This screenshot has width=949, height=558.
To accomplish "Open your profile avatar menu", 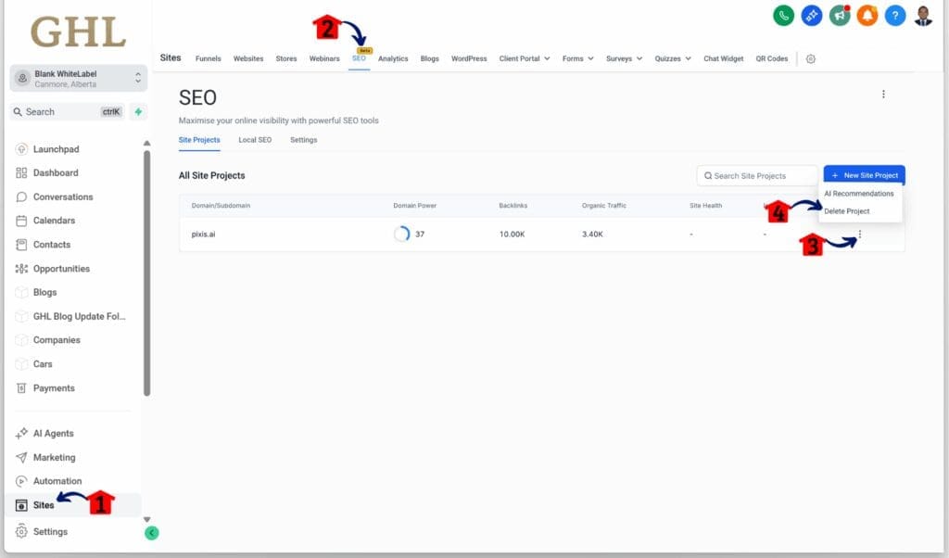I will pos(924,15).
